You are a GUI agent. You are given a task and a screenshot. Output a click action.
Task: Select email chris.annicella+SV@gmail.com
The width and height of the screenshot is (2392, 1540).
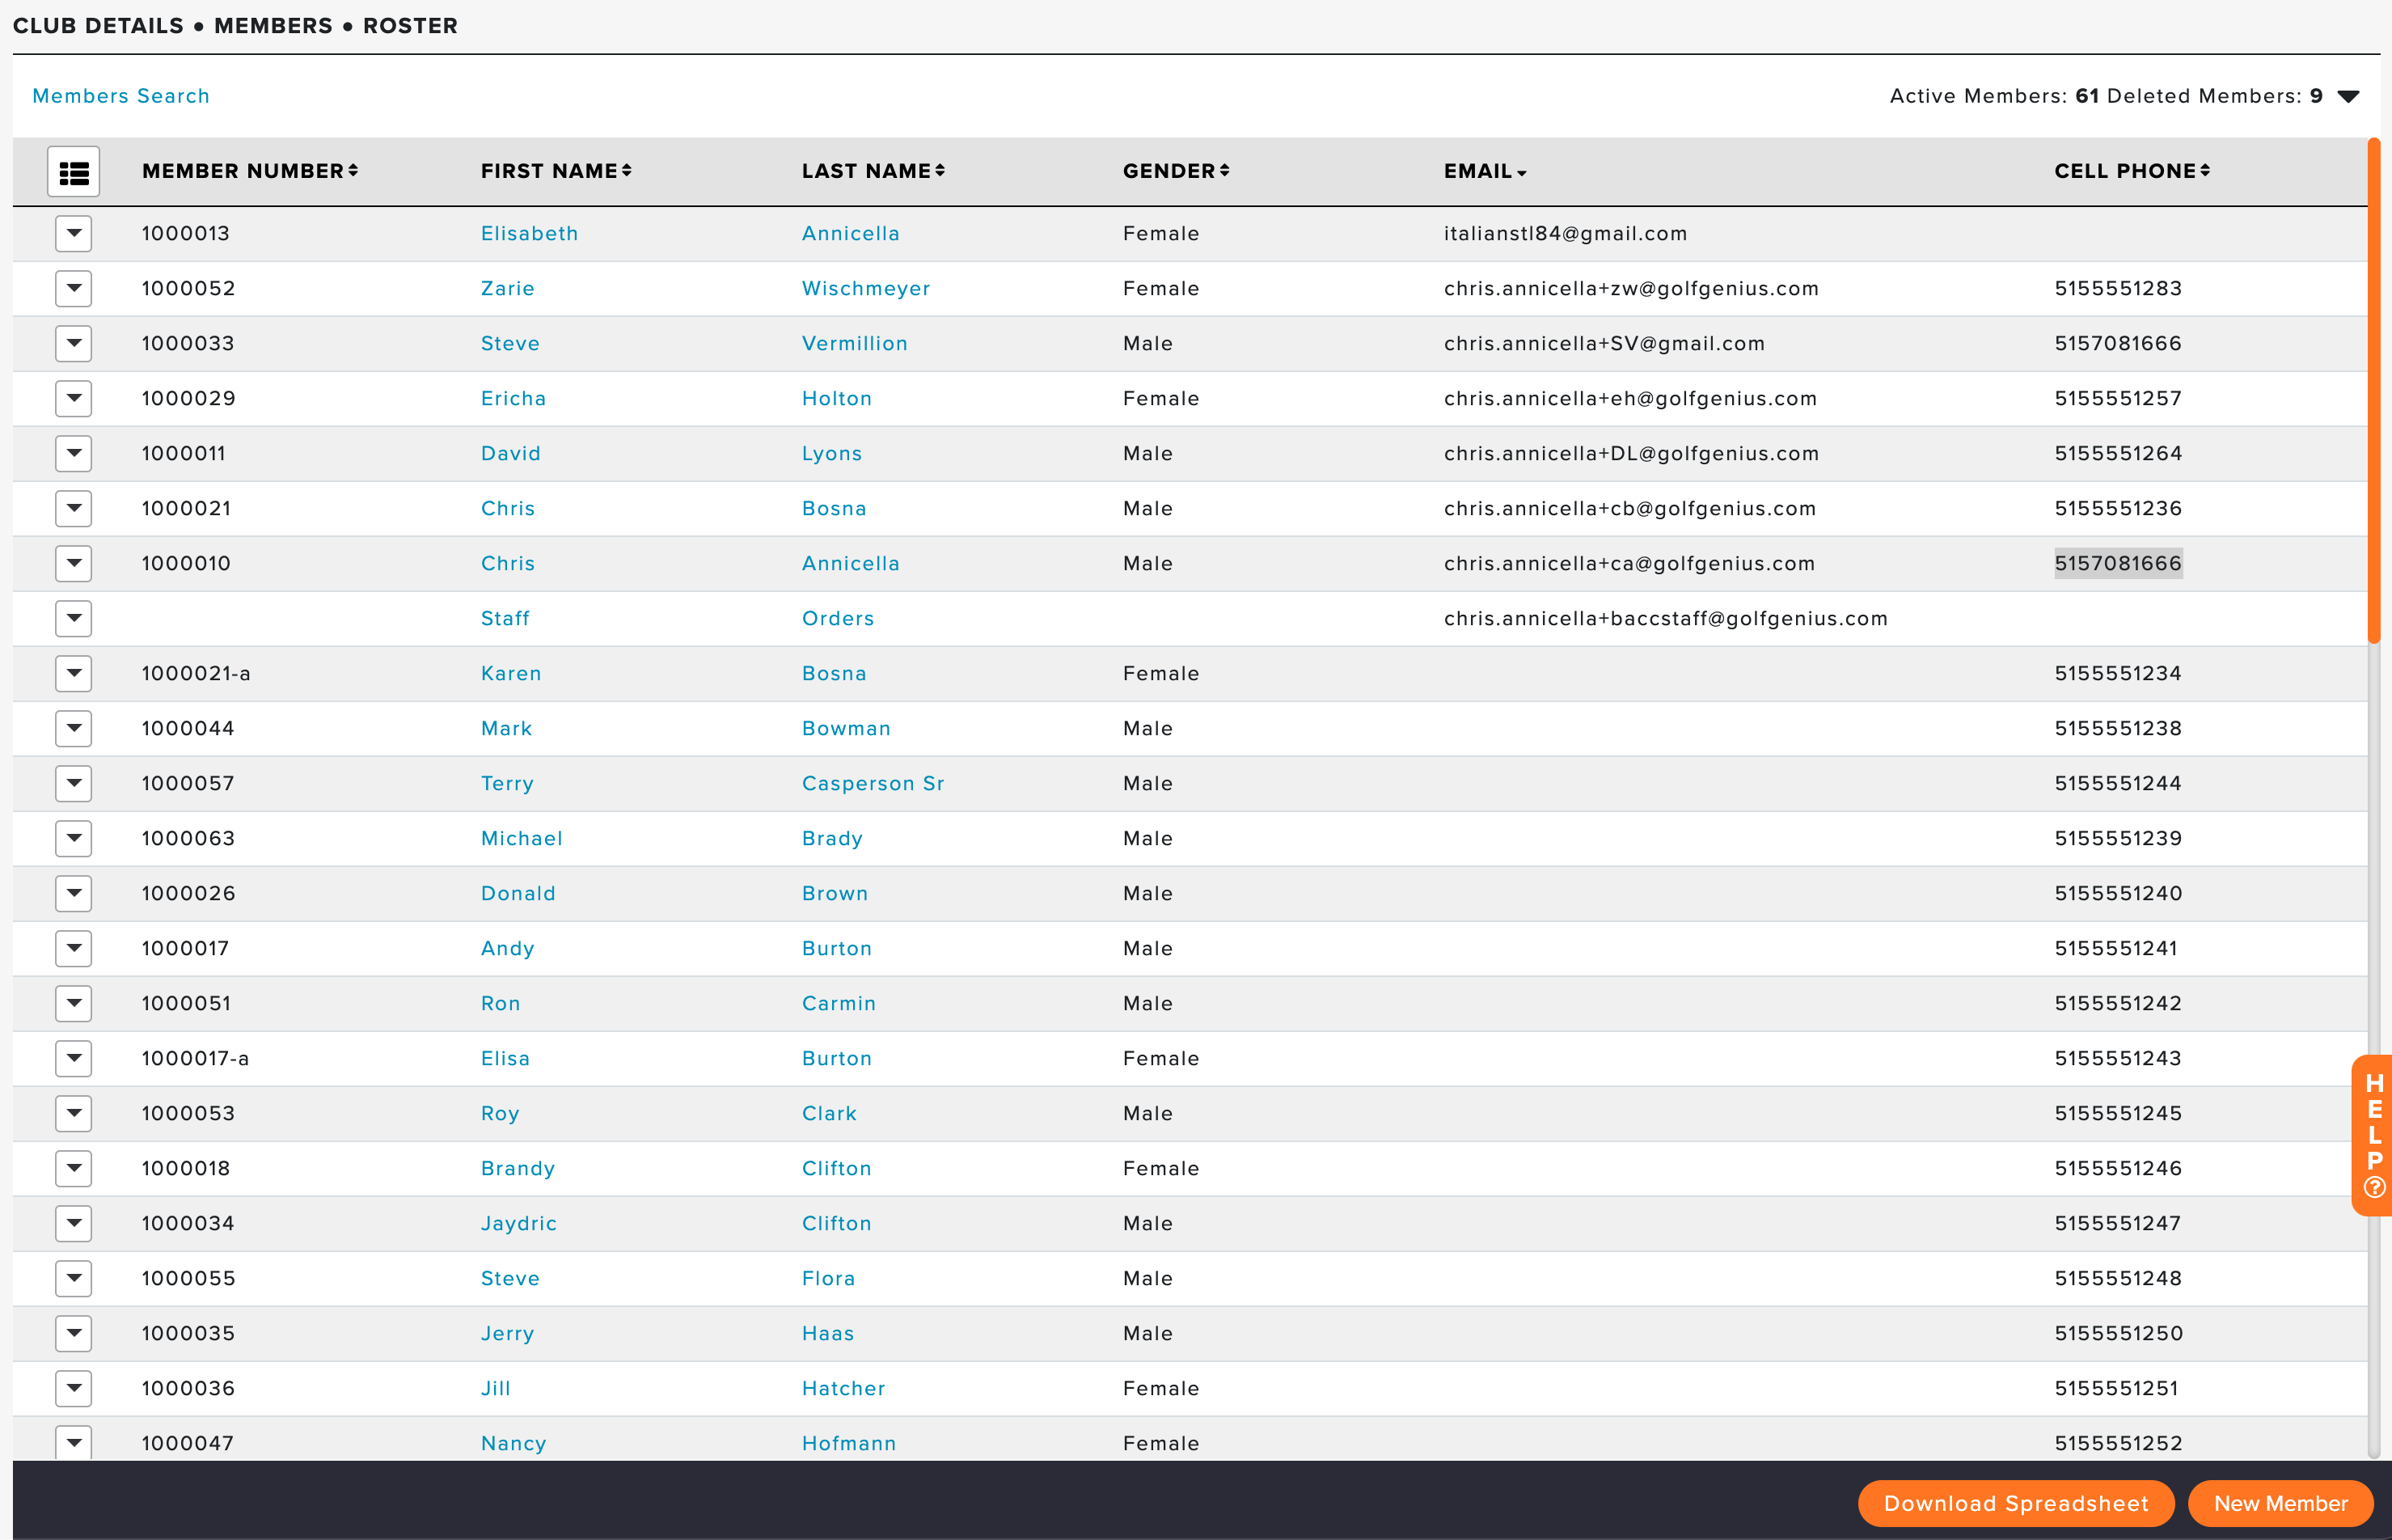[1604, 344]
